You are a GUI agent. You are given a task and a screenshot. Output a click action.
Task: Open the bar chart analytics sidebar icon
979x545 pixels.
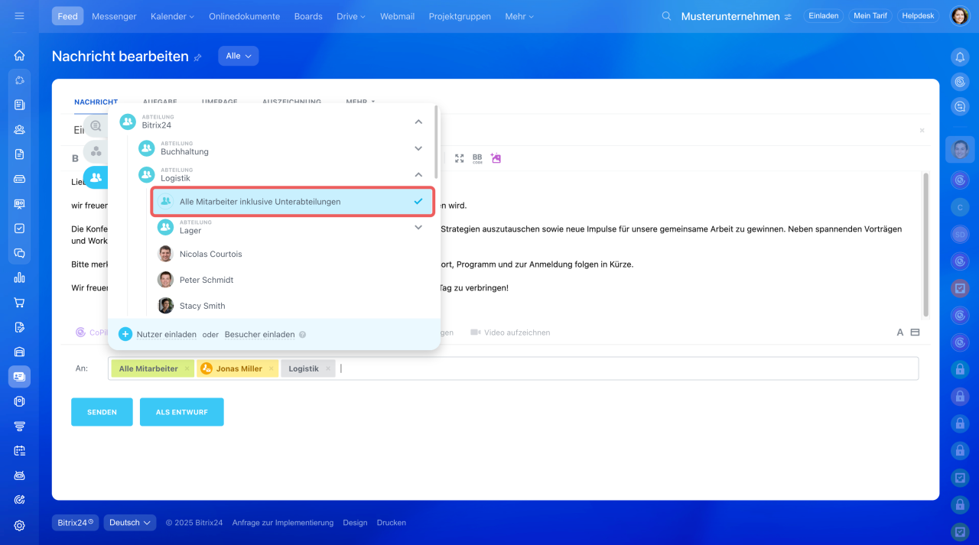coord(19,277)
